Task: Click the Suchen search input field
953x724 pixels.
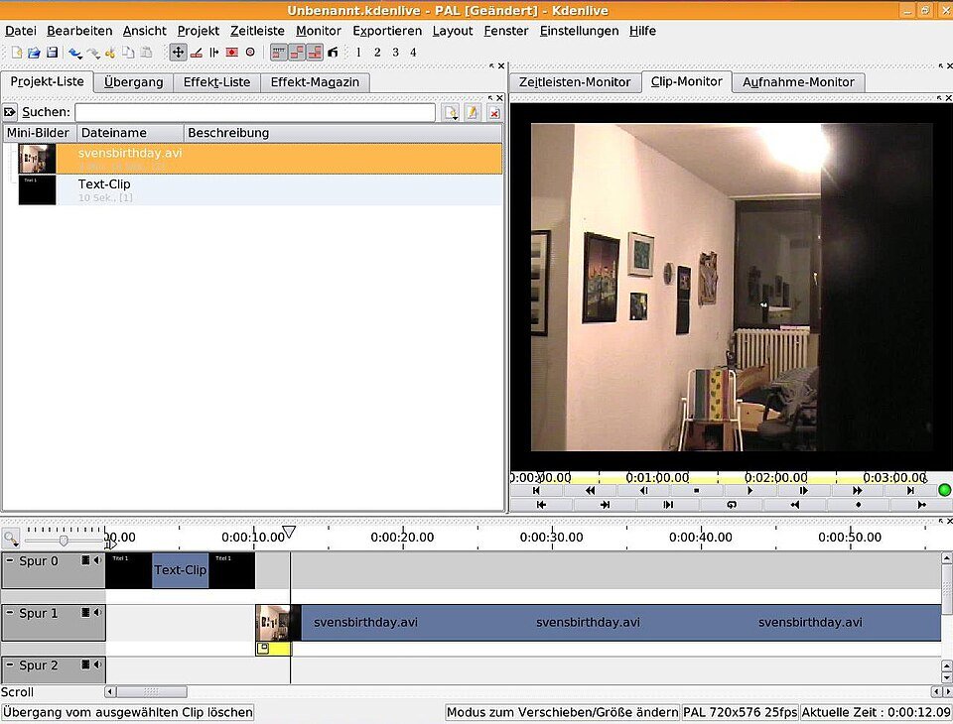Action: [x=255, y=113]
